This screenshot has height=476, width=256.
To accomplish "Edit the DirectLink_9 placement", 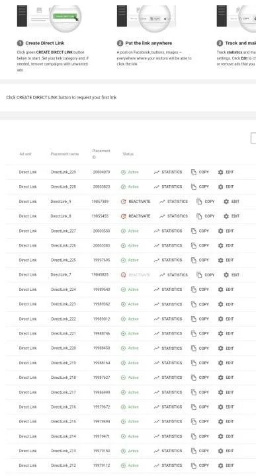I will tap(232, 202).
